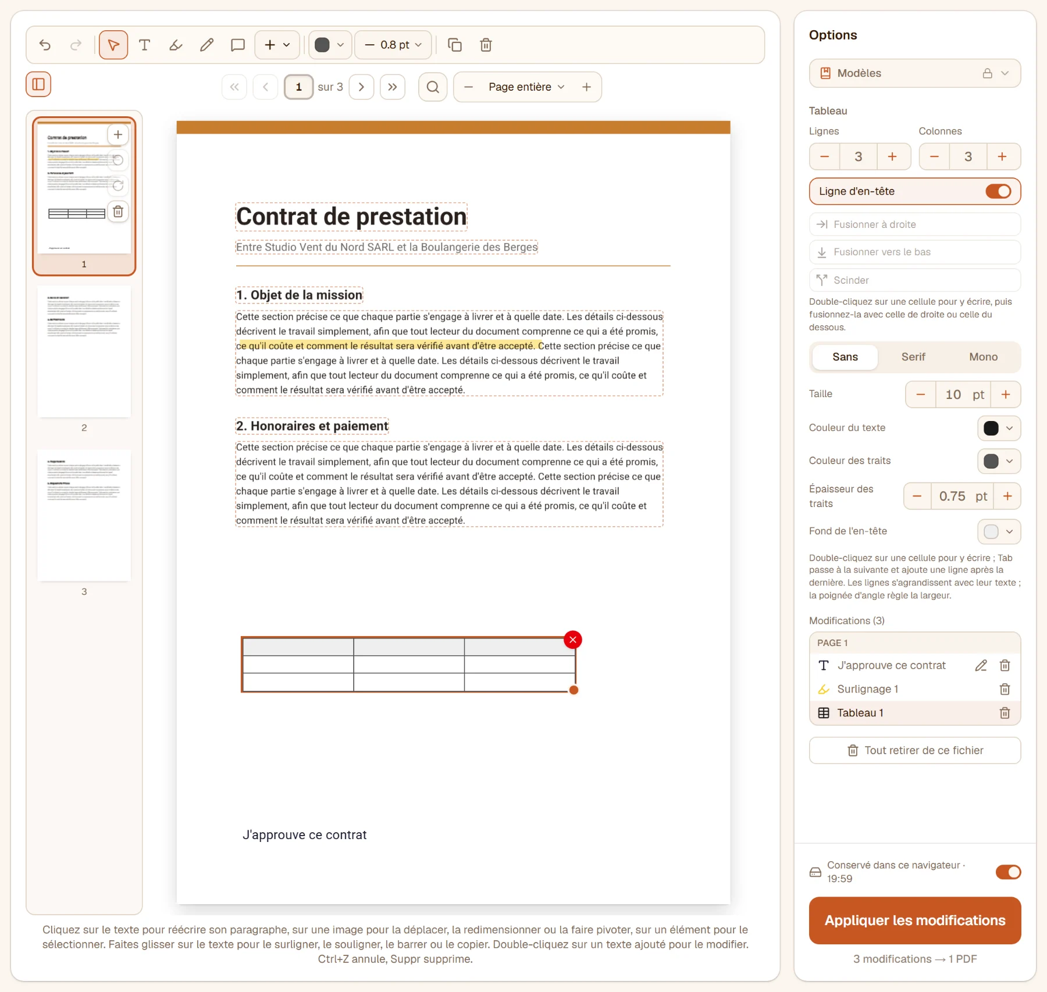This screenshot has width=1047, height=992.
Task: Click Appliquer les modifications button
Action: pyautogui.click(x=914, y=920)
